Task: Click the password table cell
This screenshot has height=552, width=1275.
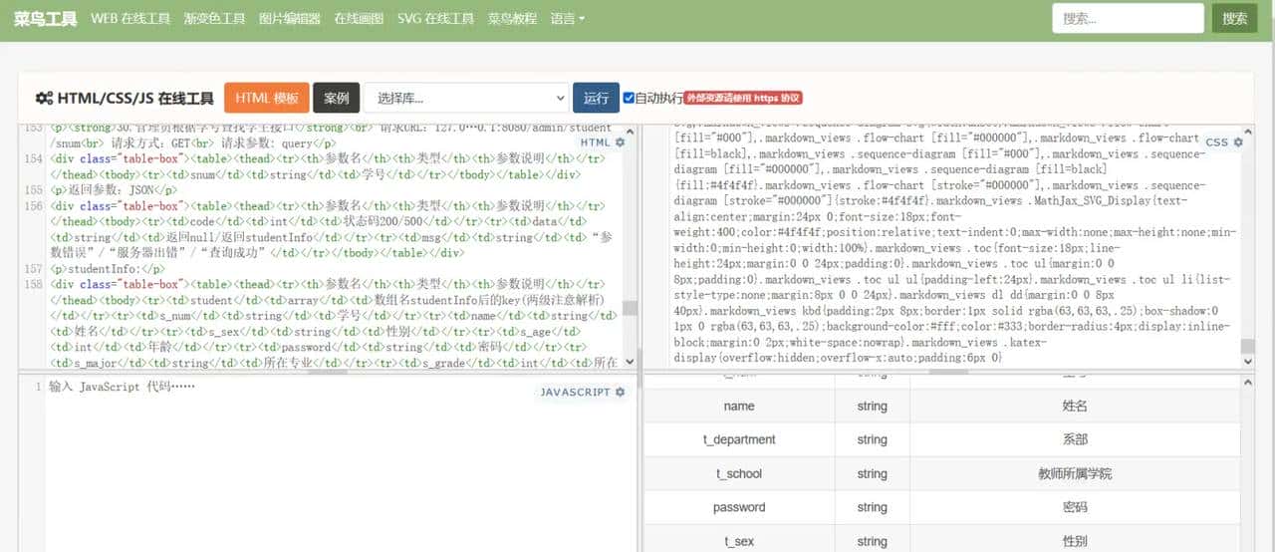Action: tap(739, 508)
